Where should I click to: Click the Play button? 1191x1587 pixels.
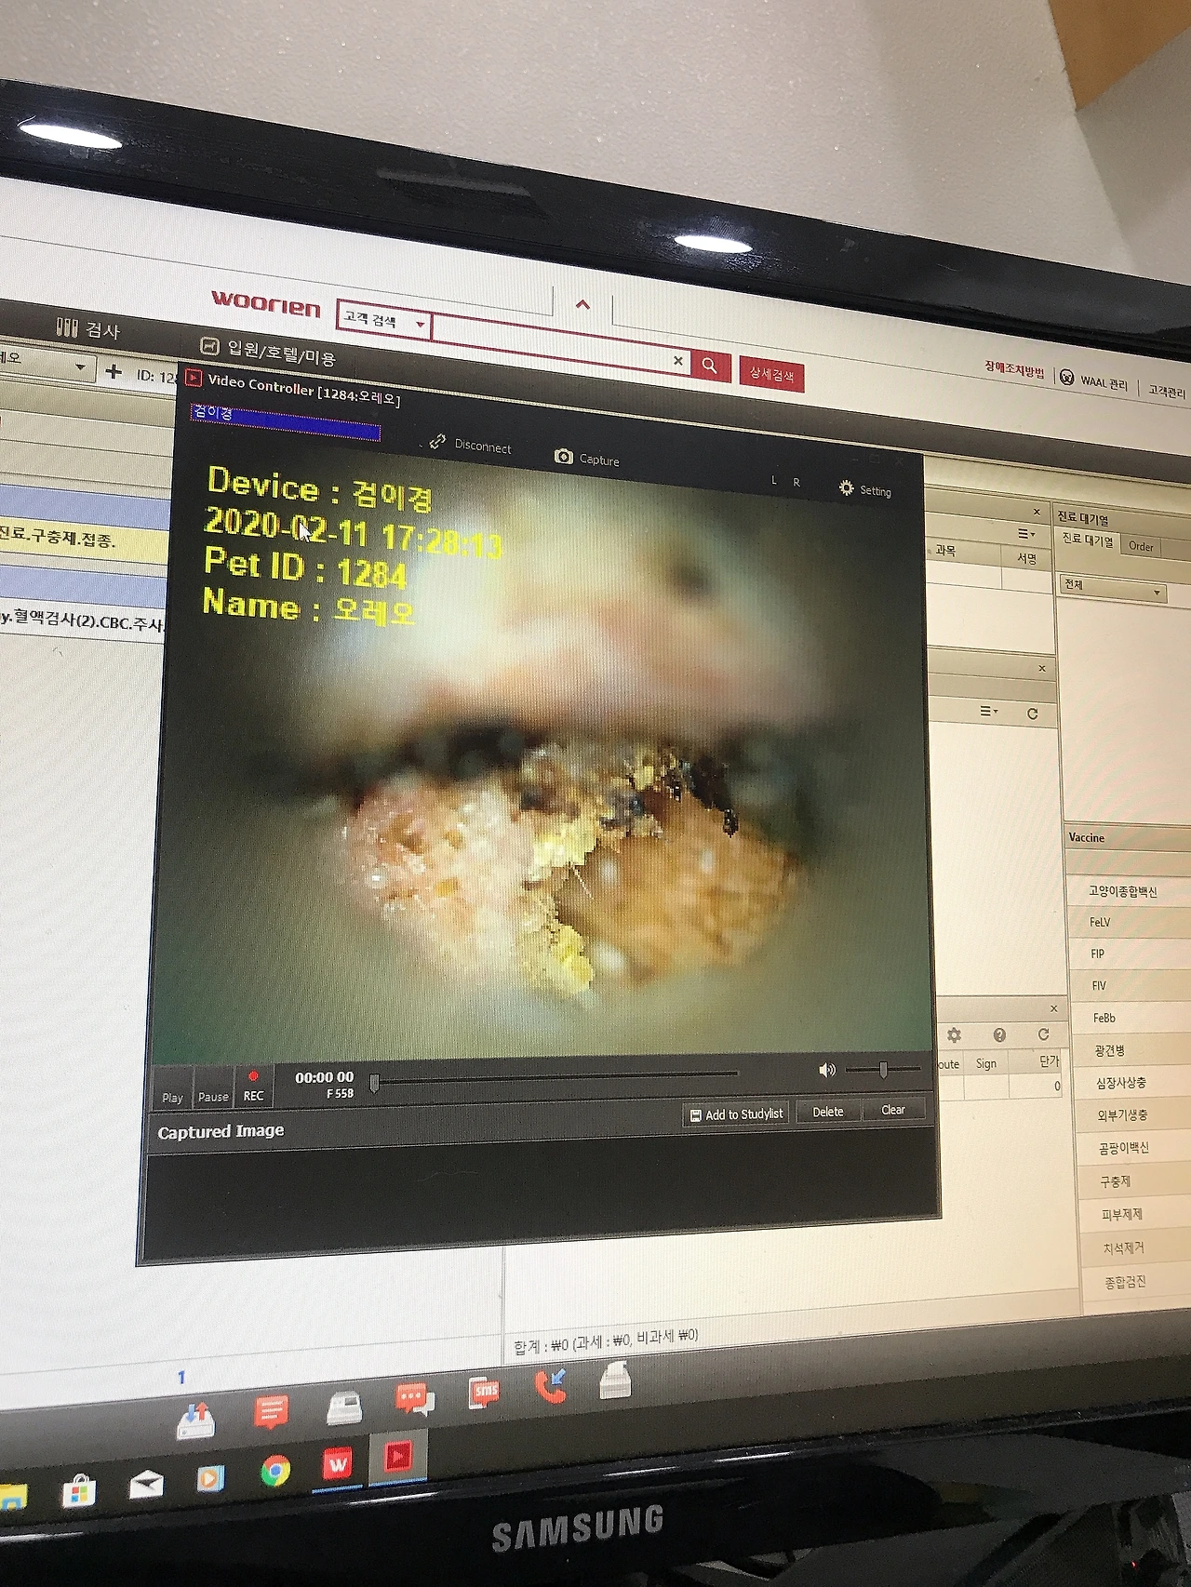(x=172, y=1088)
